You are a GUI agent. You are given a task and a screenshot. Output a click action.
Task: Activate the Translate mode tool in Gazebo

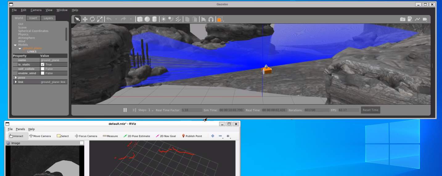click(x=85, y=19)
